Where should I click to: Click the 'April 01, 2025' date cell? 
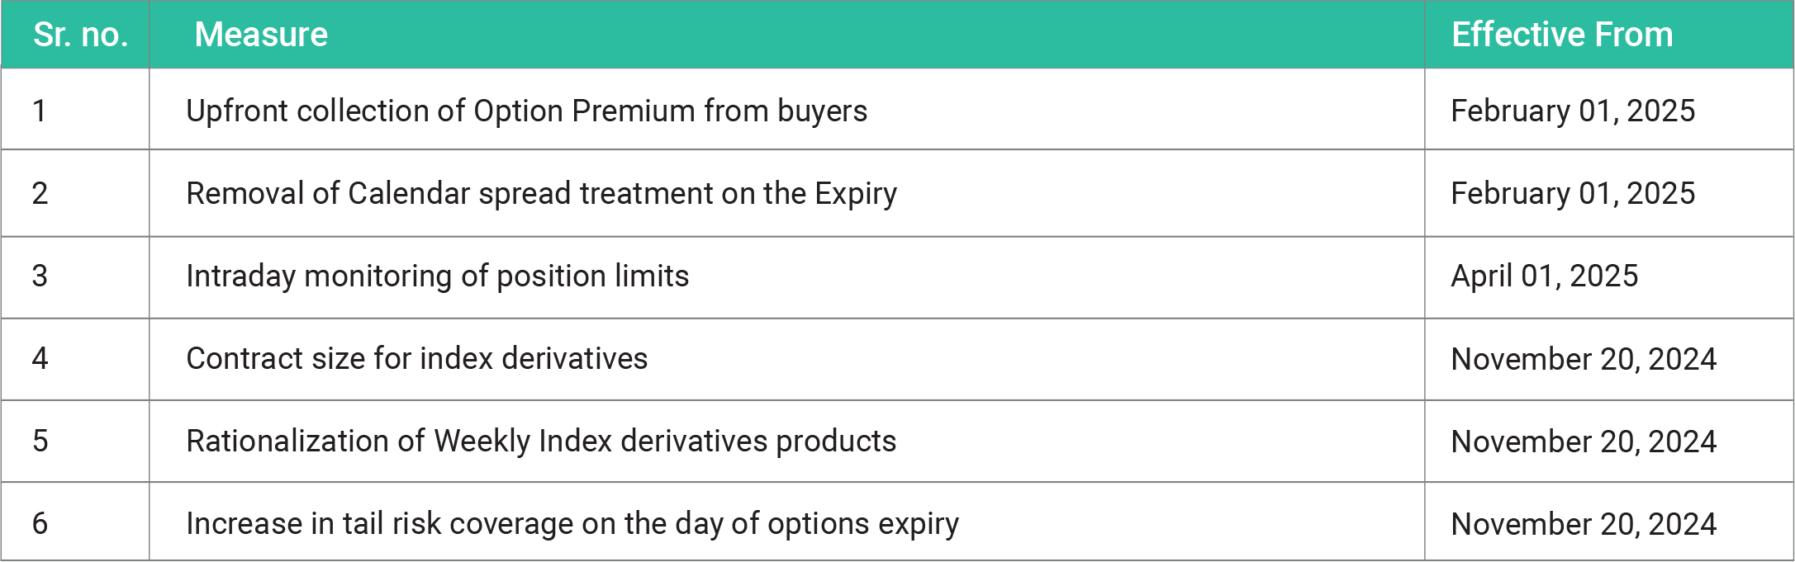(1544, 276)
